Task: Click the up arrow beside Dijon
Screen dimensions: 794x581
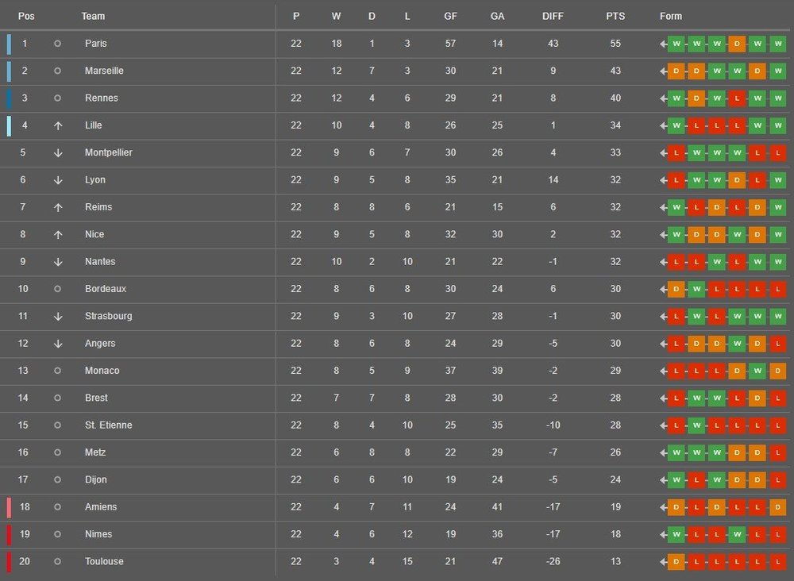Action: pos(57,479)
